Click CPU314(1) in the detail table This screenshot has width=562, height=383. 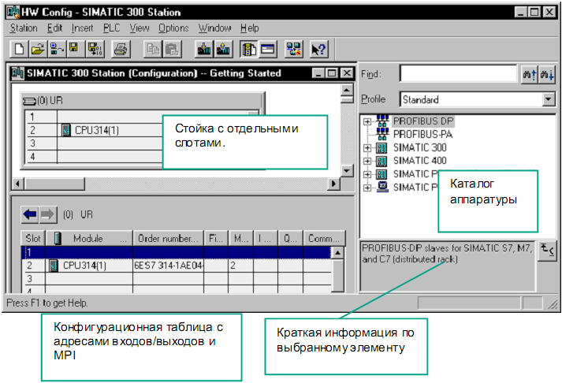click(x=84, y=266)
